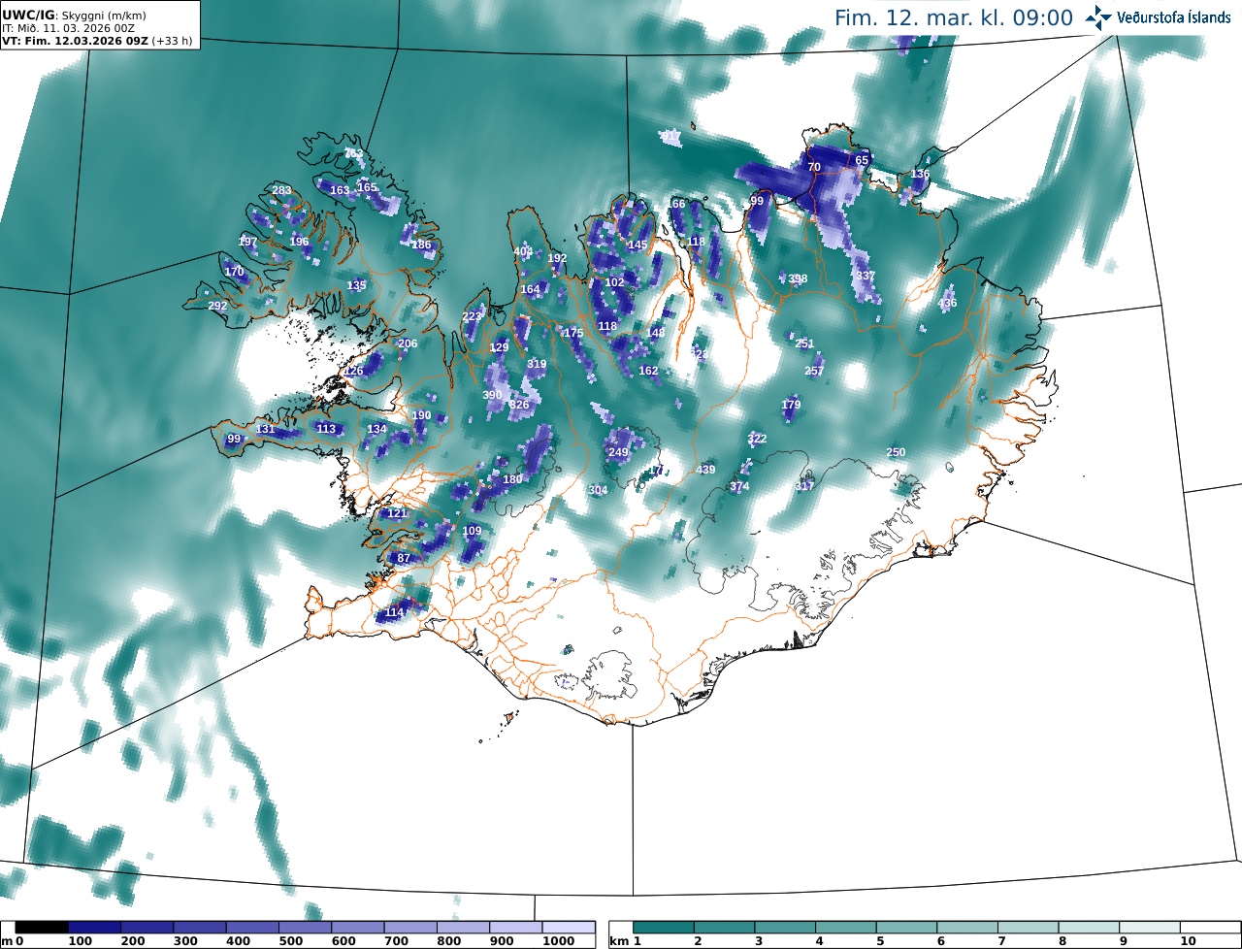Click the visibility value 186
The height and width of the screenshot is (949, 1242).
pos(421,245)
